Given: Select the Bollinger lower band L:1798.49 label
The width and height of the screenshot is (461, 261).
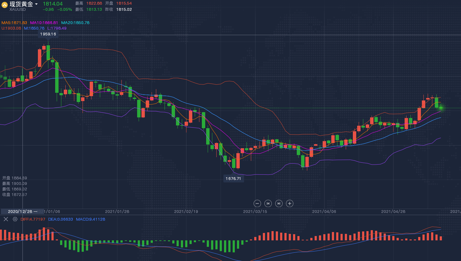Looking at the screenshot, I should 57,28.
